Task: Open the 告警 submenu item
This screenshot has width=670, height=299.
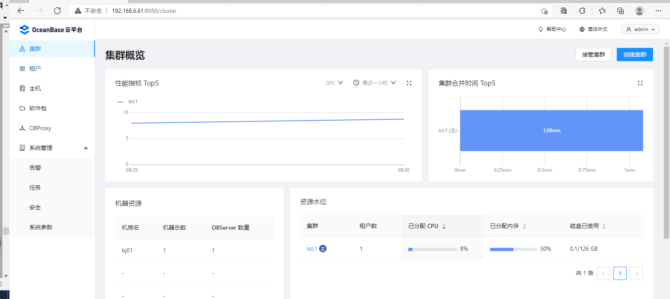Action: click(52, 168)
